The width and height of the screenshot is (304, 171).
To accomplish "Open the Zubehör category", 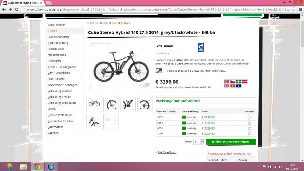I will [53, 133].
